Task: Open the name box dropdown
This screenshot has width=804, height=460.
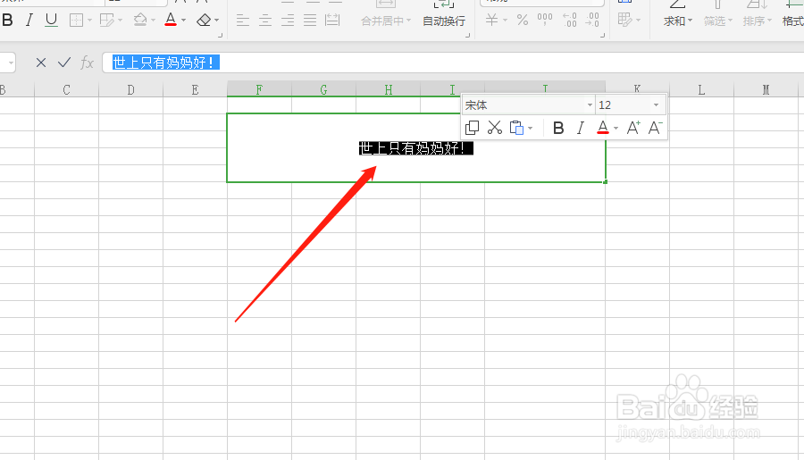Action: (10, 63)
